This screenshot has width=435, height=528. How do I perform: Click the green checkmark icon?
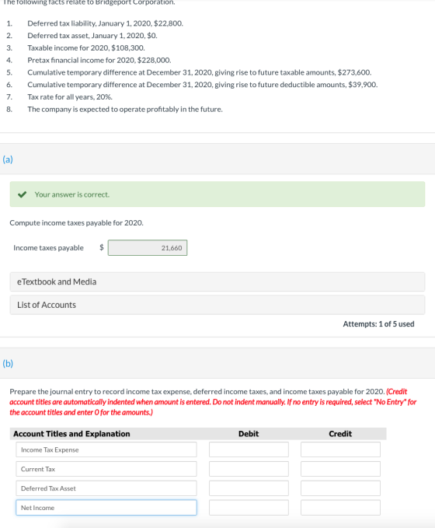23,194
